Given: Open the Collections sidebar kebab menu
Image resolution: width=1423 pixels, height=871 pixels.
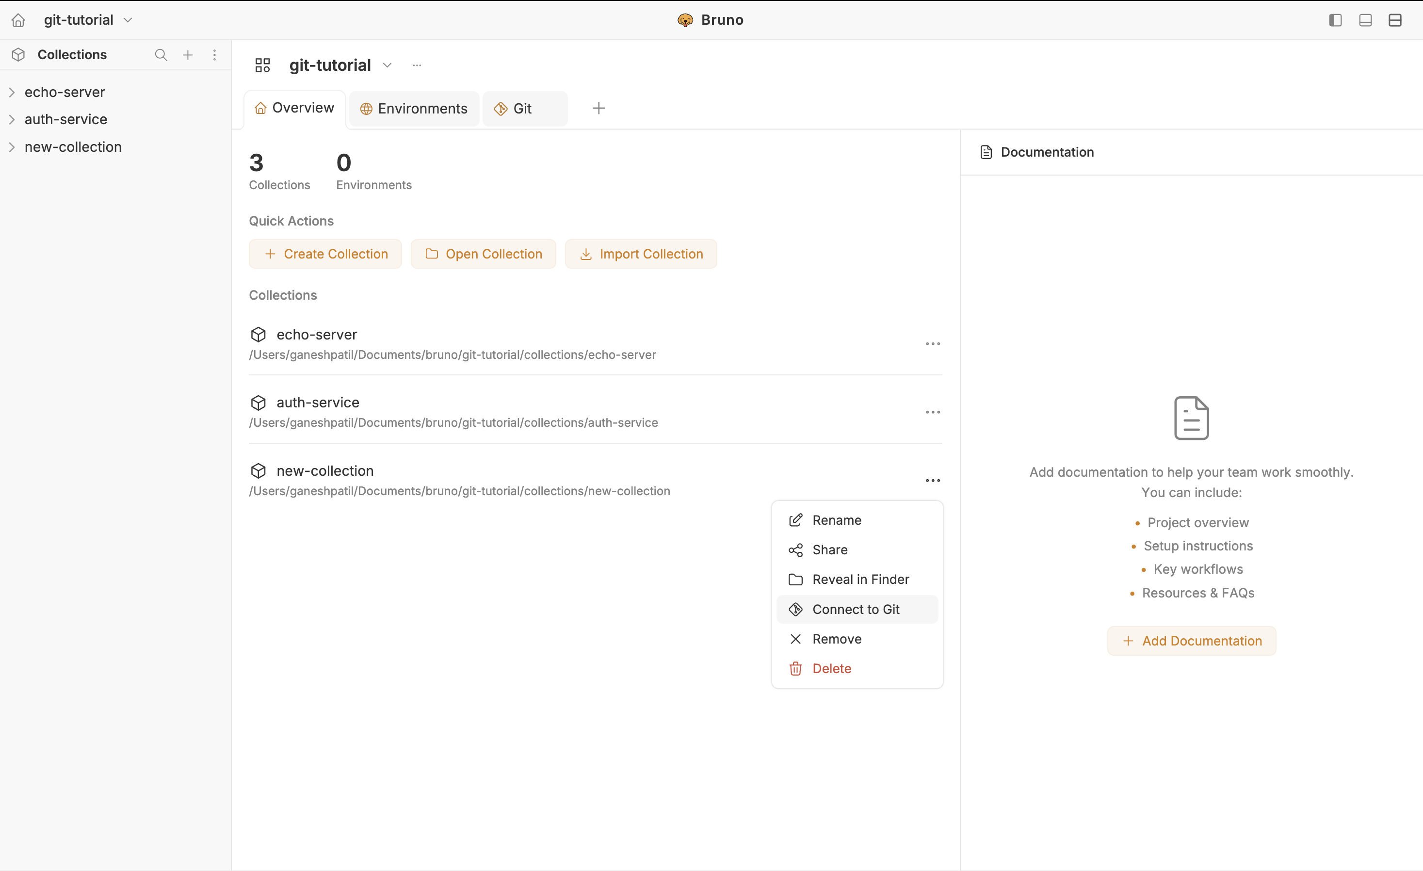Looking at the screenshot, I should click(214, 55).
